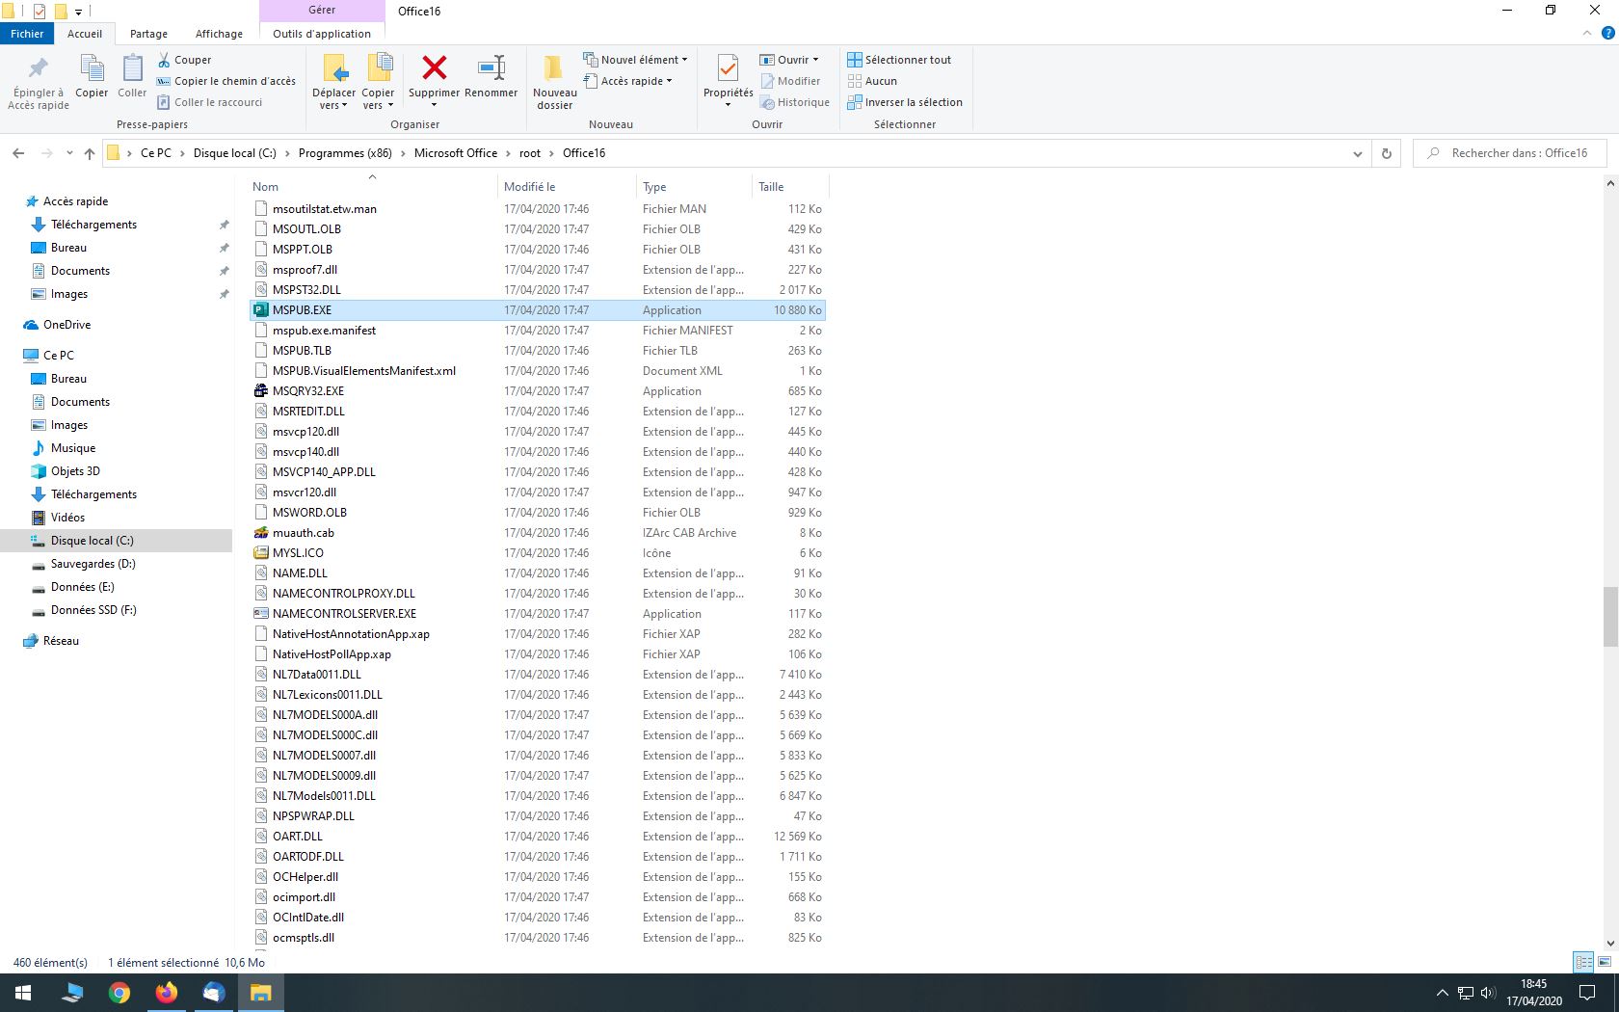Image resolution: width=1619 pixels, height=1012 pixels.
Task: Select Disque local (C:) drive
Action: (x=92, y=541)
